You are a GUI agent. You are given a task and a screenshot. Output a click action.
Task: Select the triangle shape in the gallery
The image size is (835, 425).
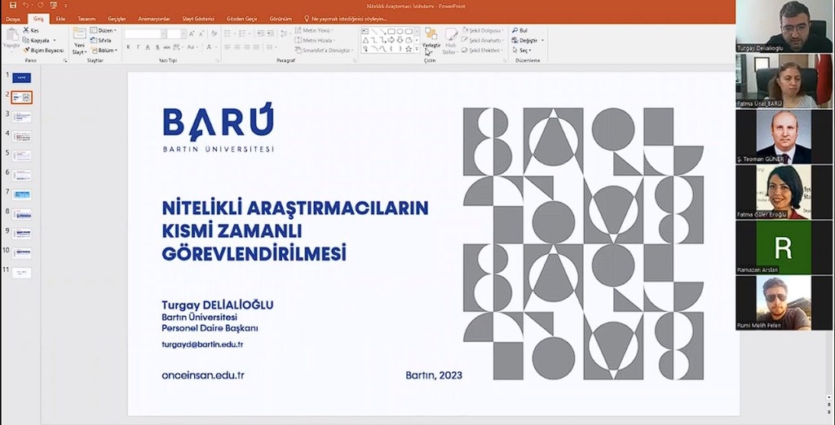coord(365,41)
